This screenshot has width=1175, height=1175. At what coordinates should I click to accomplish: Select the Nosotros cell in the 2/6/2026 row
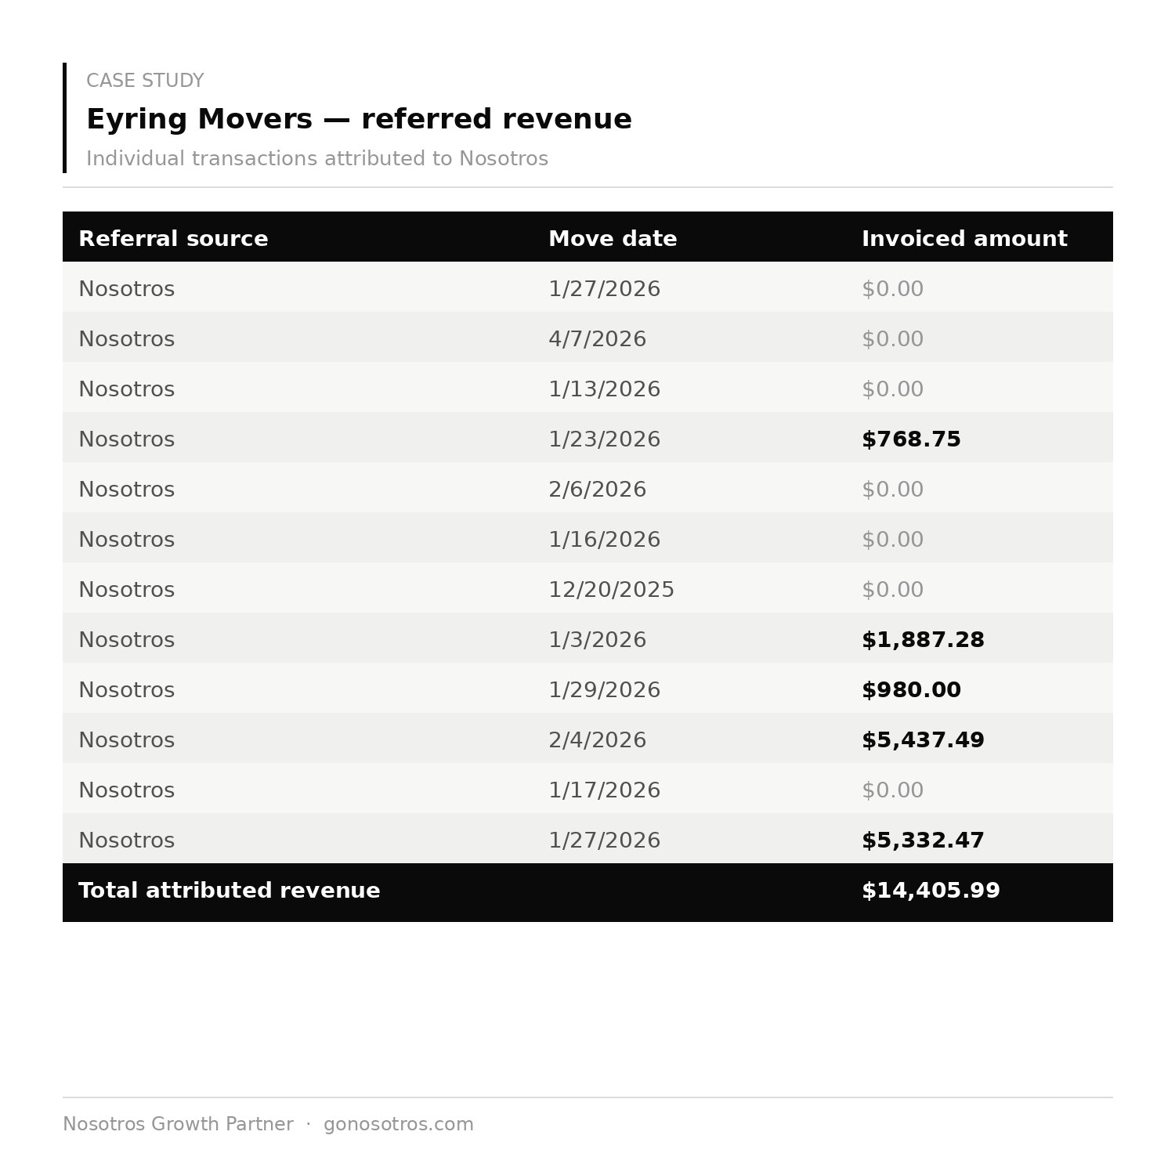click(x=126, y=490)
